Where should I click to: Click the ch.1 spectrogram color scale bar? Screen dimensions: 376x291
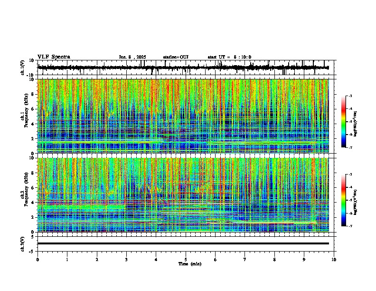click(x=343, y=122)
